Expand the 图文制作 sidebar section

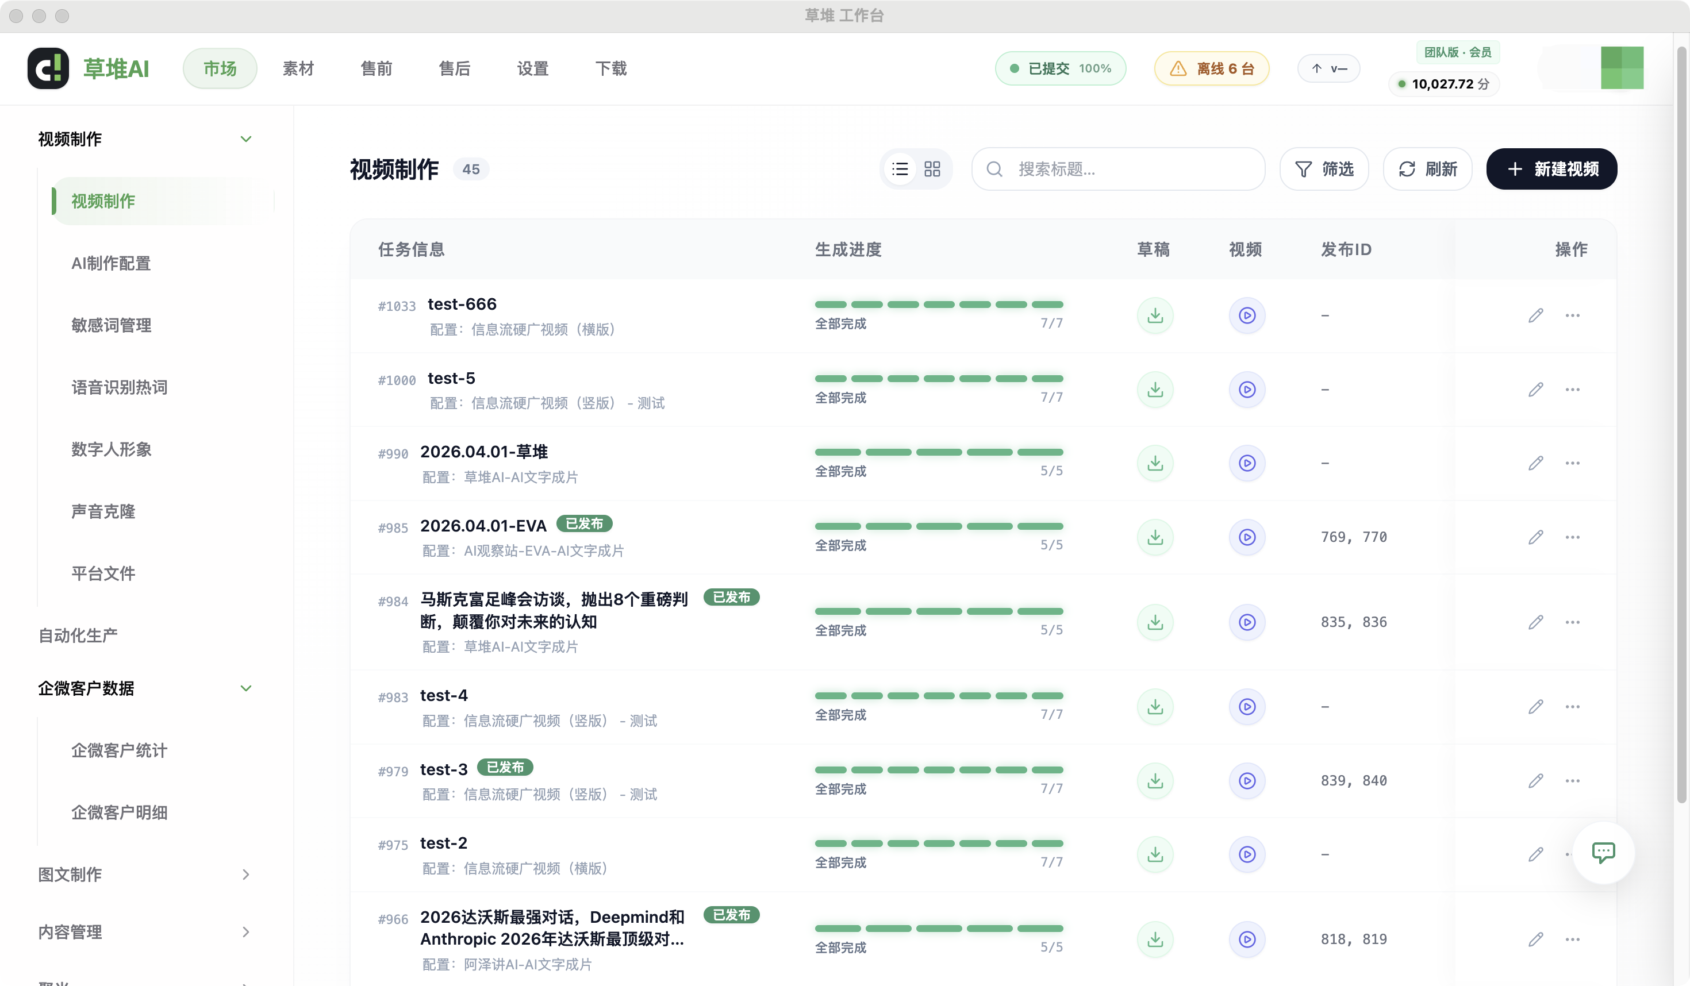pyautogui.click(x=246, y=875)
